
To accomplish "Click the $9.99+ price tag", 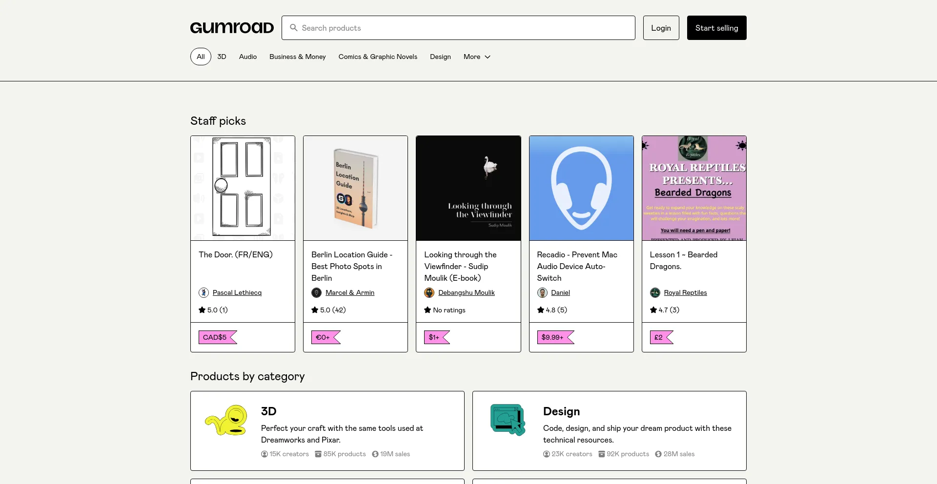I will [x=556, y=337].
